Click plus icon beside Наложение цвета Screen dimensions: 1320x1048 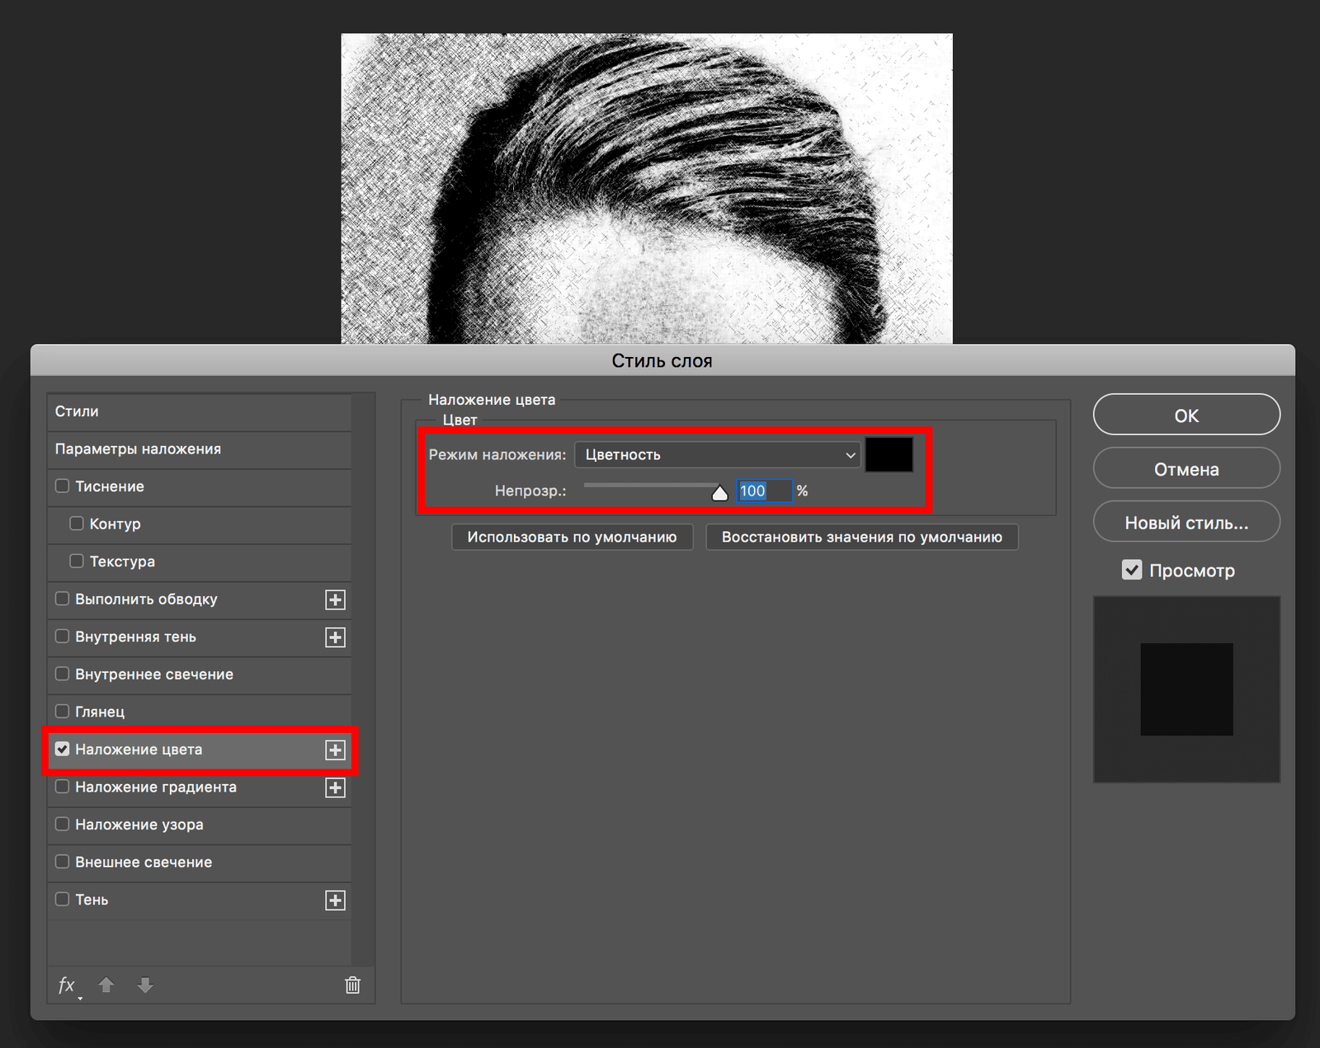335,750
